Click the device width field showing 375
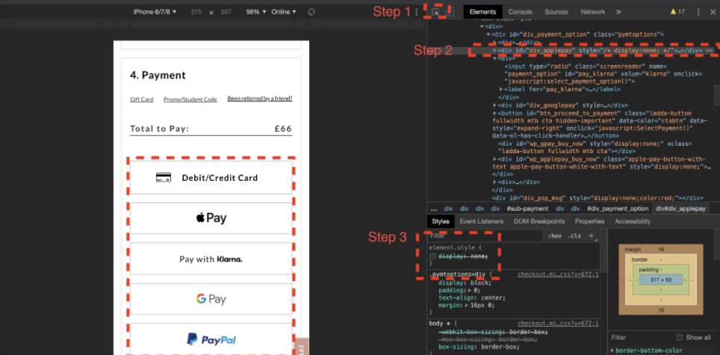The width and height of the screenshot is (720, 355). 196,12
